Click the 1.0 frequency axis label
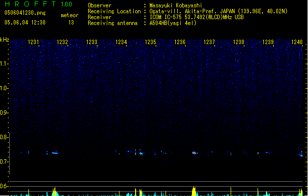 pos(4,88)
